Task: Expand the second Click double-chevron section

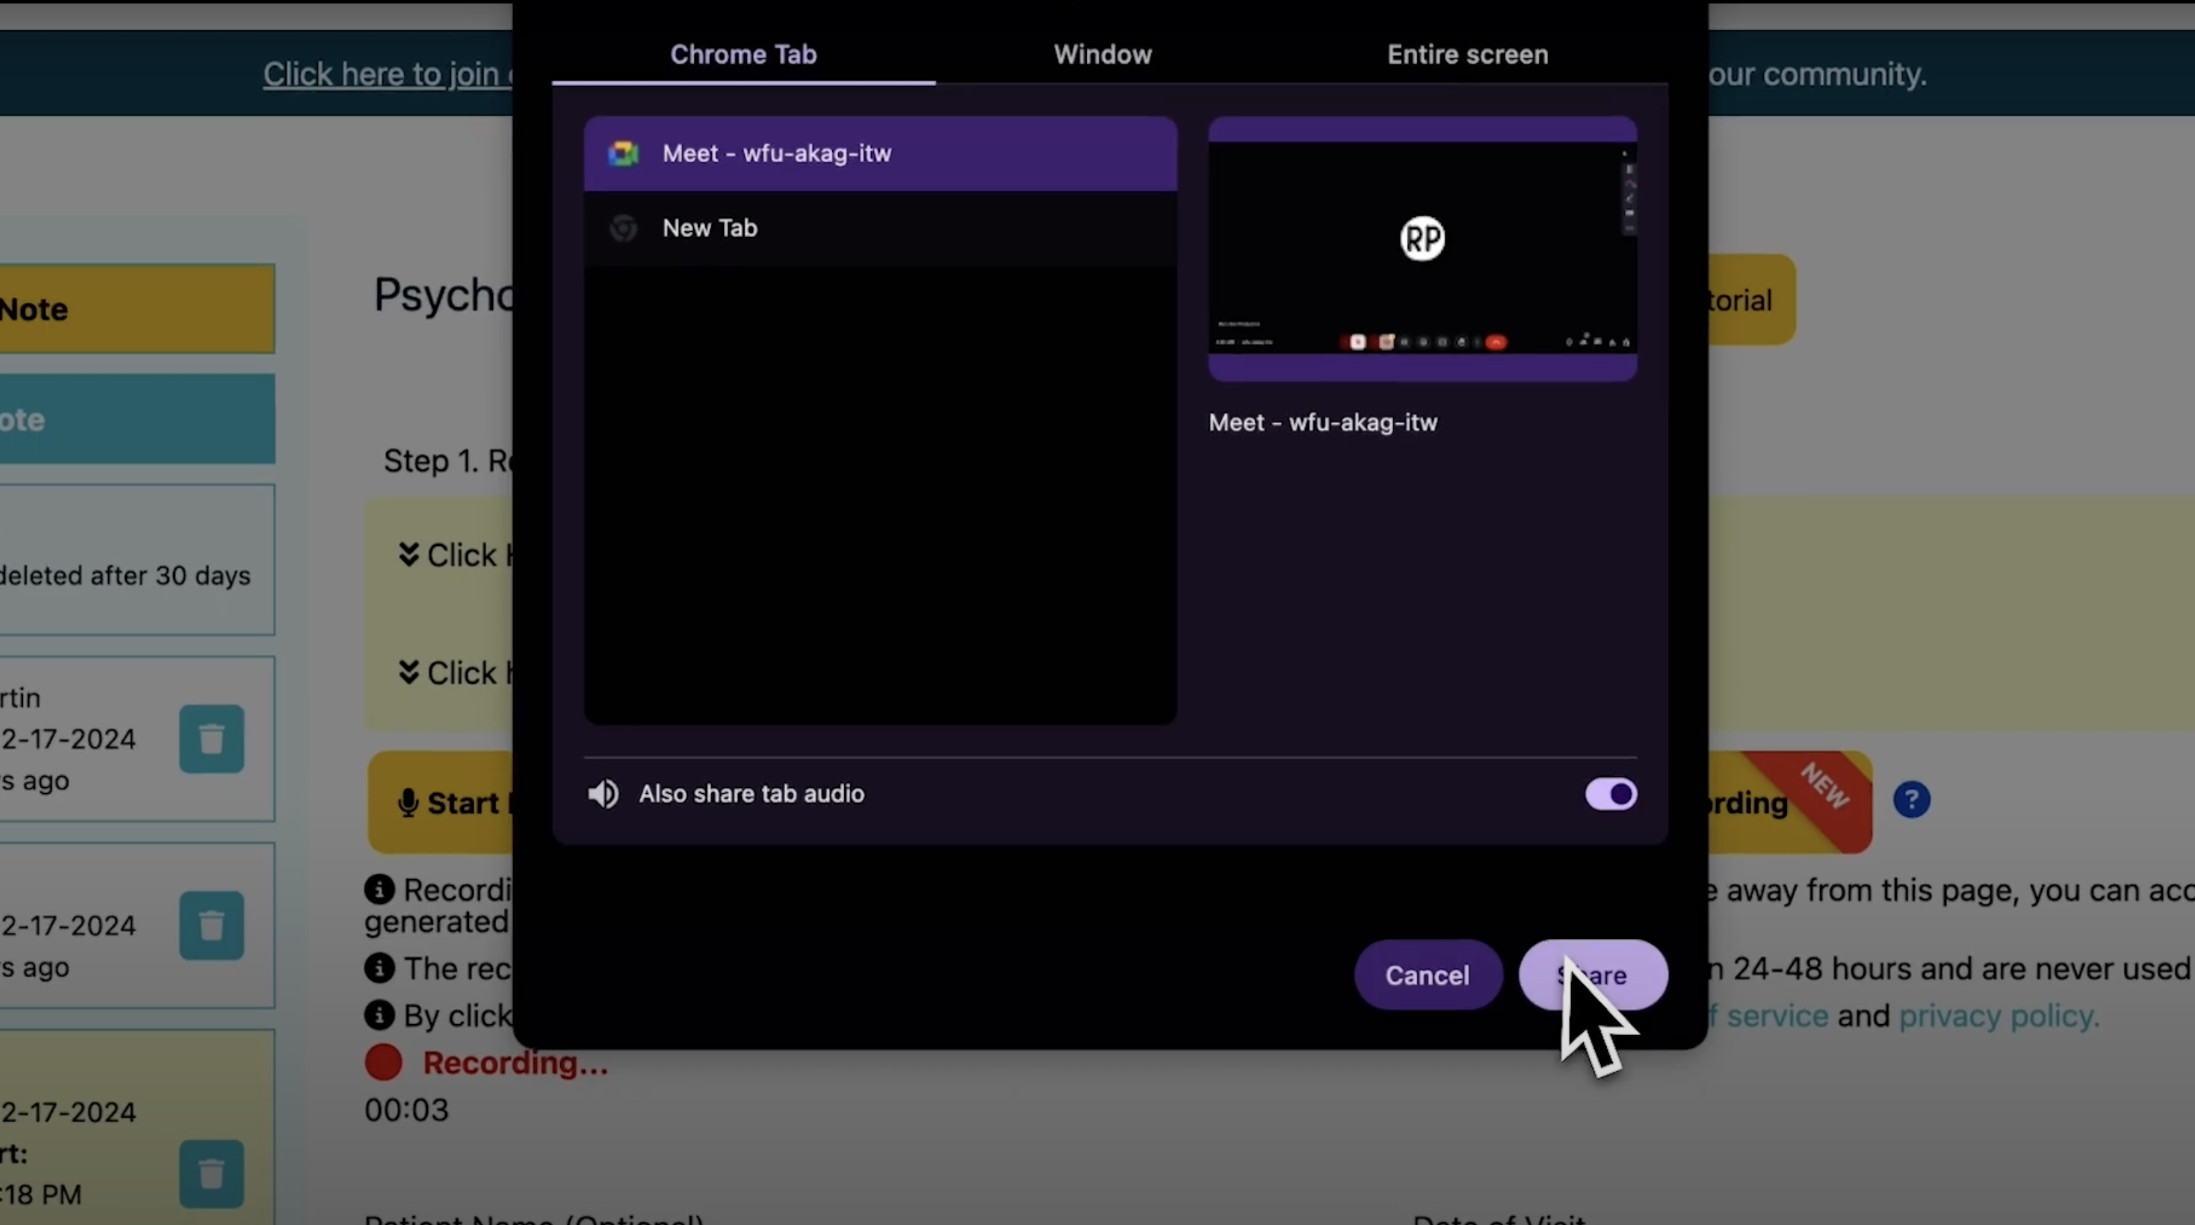Action: coord(409,672)
